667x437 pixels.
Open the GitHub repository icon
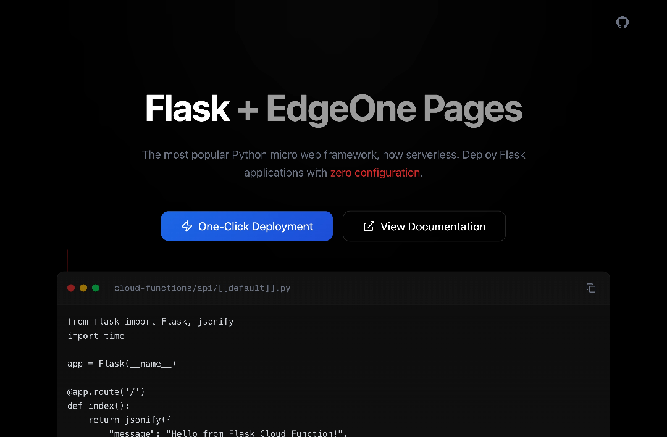point(623,22)
